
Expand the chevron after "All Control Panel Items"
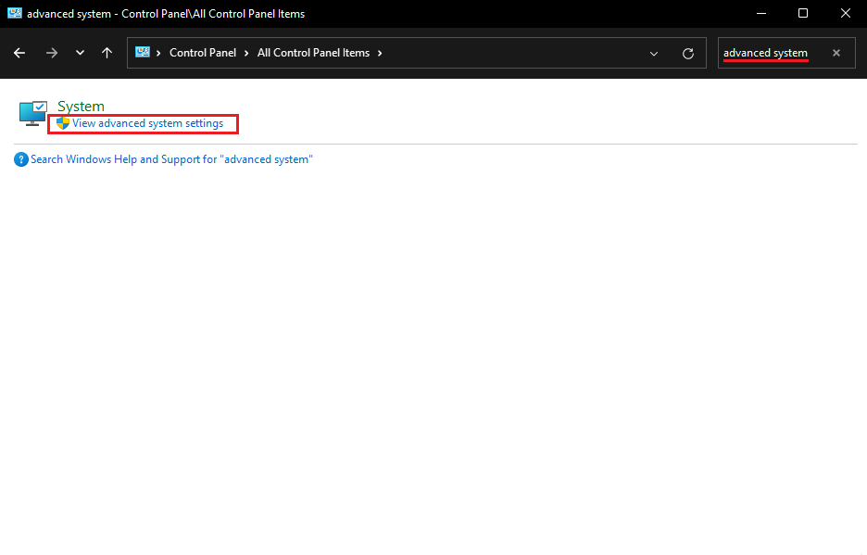(380, 53)
